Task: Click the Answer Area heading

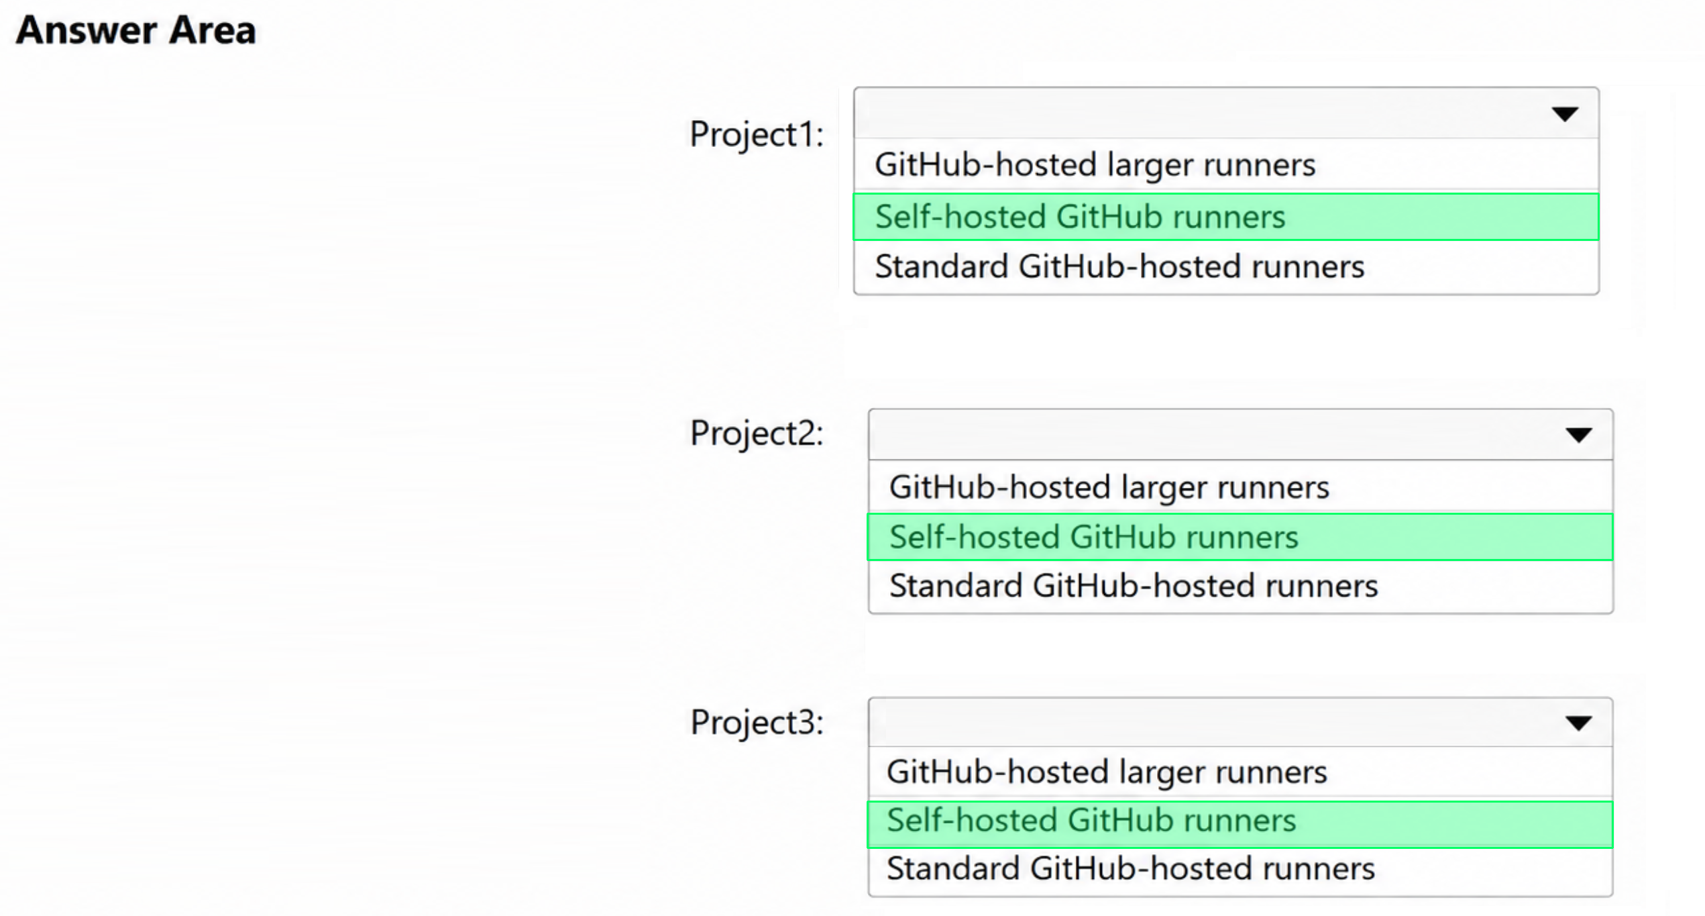Action: click(x=136, y=31)
